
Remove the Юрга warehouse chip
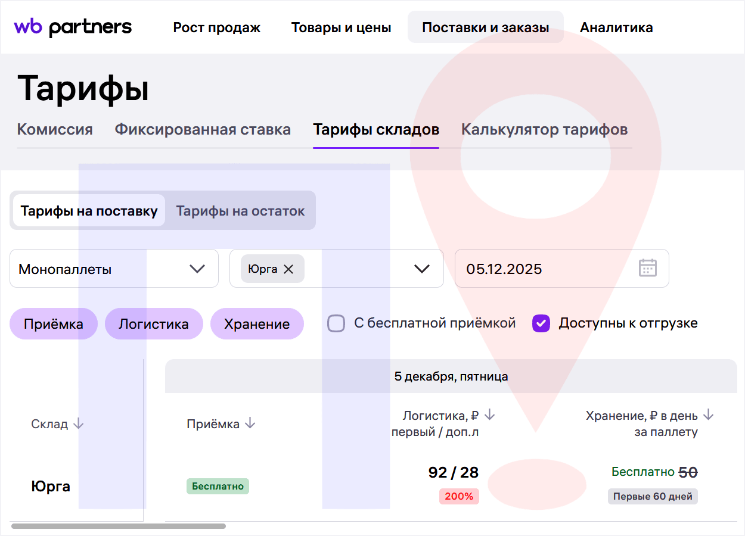click(x=288, y=269)
